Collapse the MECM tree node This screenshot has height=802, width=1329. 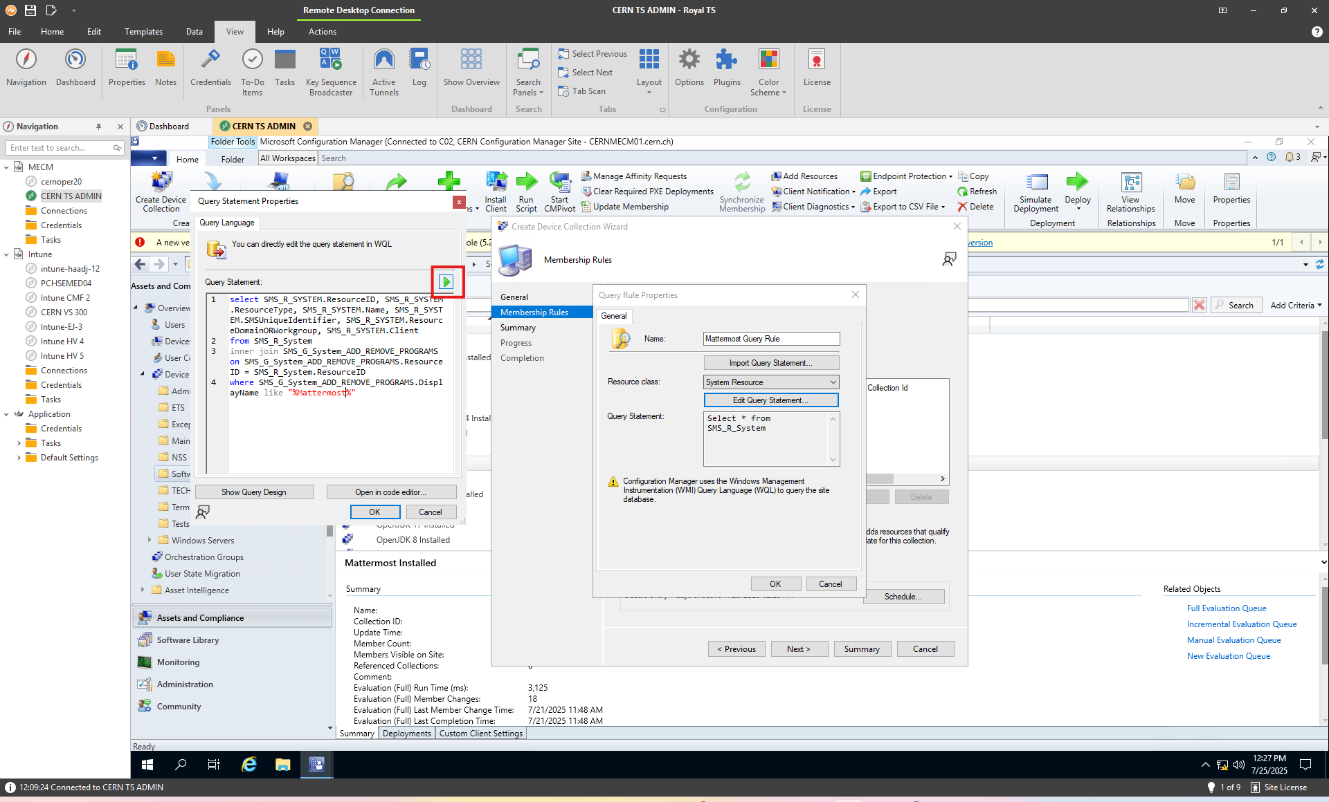click(x=7, y=167)
